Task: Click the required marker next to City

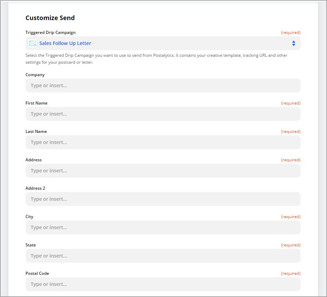Action: point(291,217)
